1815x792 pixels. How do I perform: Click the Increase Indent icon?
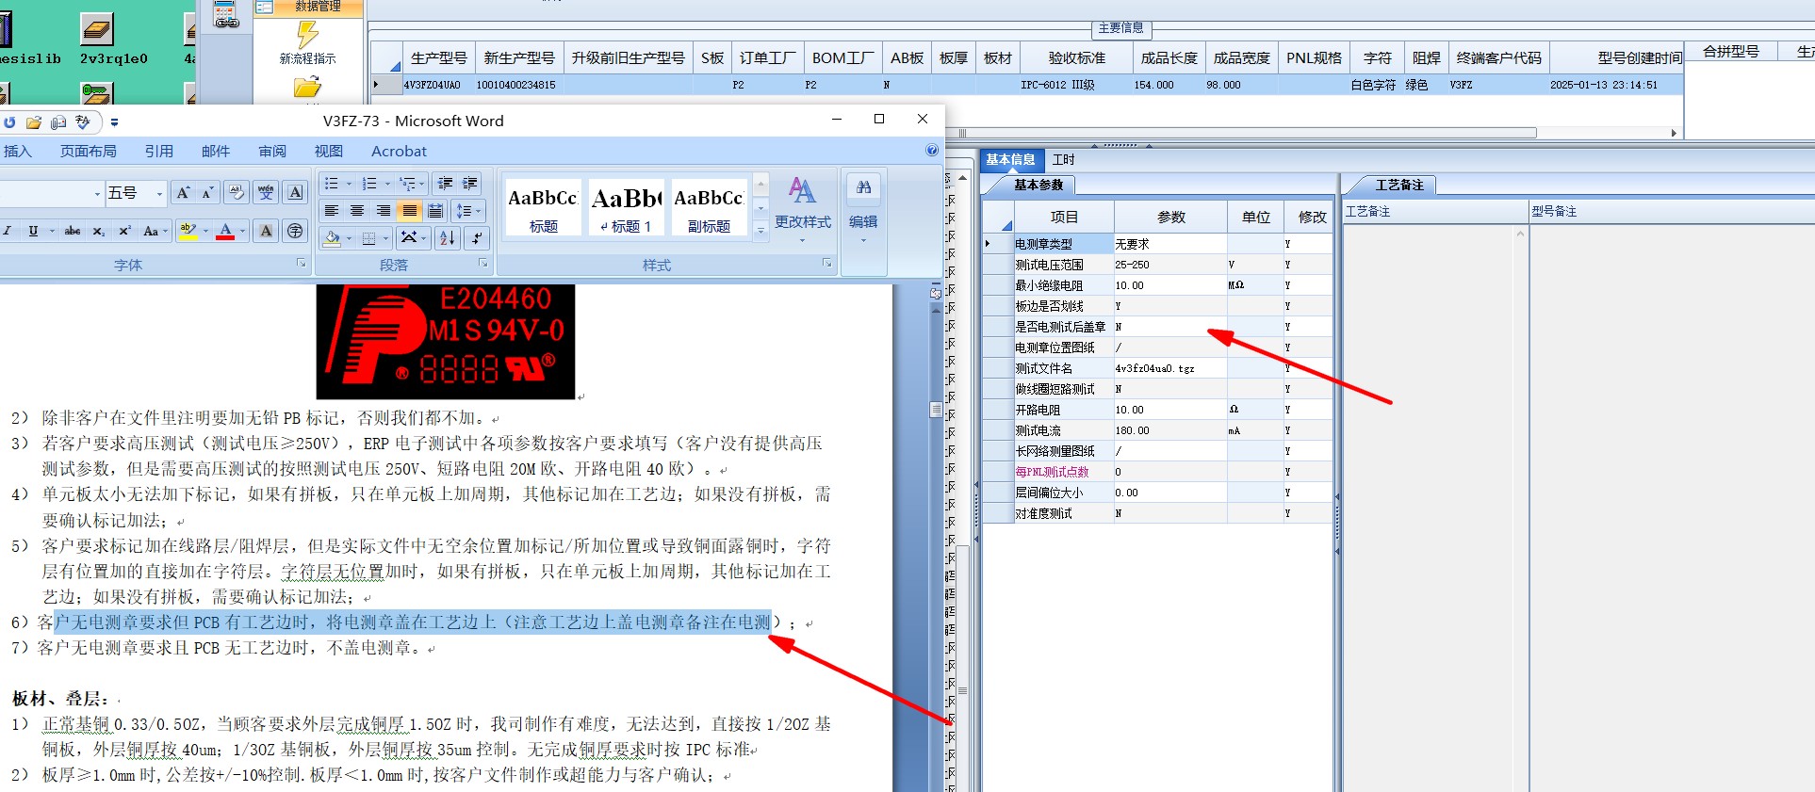click(469, 184)
